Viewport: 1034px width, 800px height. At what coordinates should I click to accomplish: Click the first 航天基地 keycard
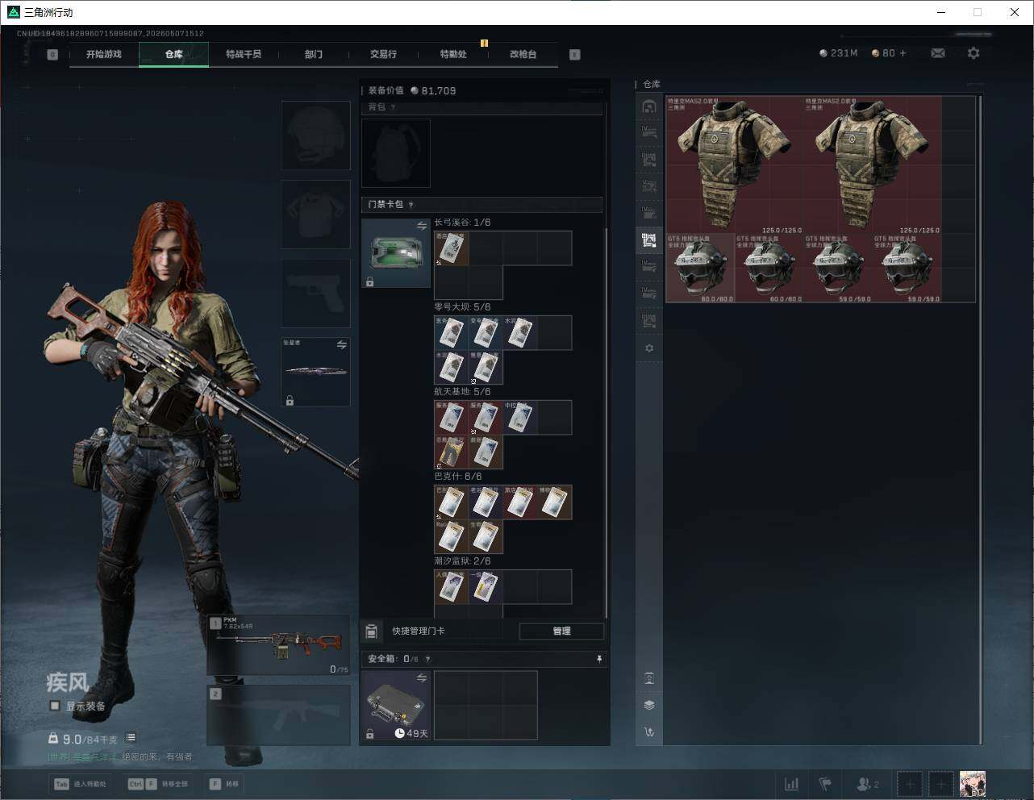[452, 418]
